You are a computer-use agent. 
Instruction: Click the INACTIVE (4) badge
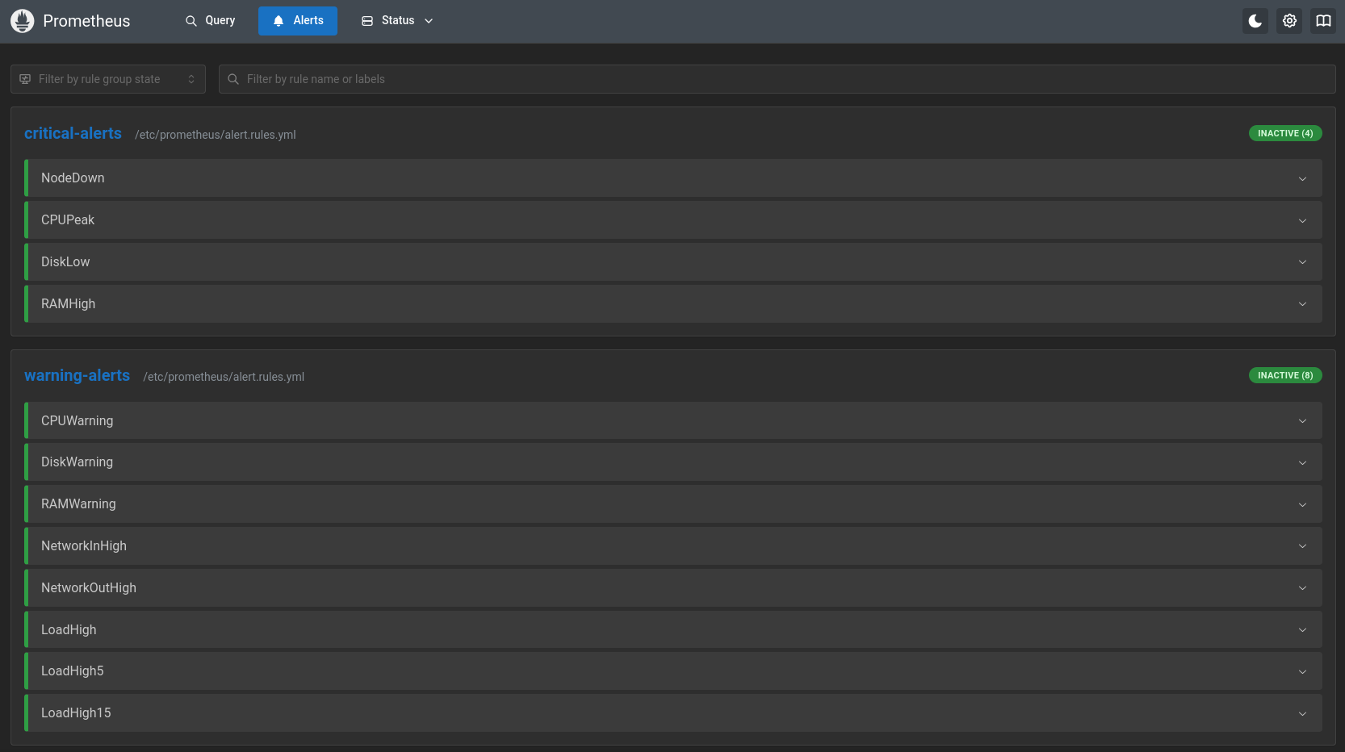(x=1284, y=133)
